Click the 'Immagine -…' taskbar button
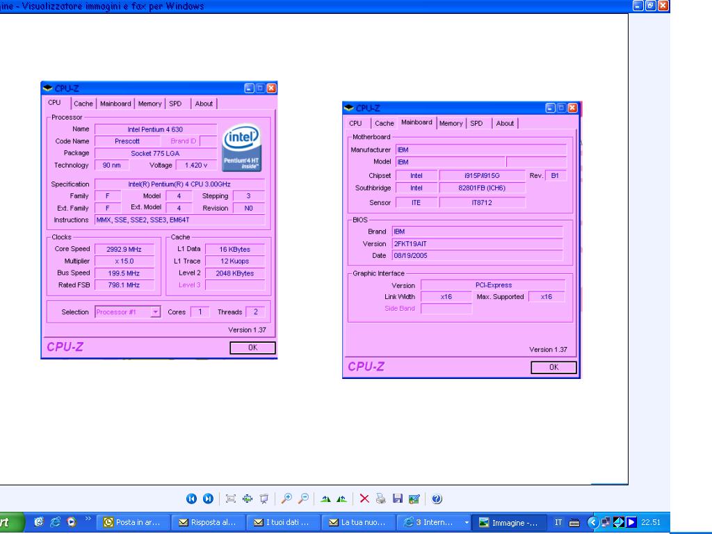This screenshot has height=534, width=712. click(508, 523)
